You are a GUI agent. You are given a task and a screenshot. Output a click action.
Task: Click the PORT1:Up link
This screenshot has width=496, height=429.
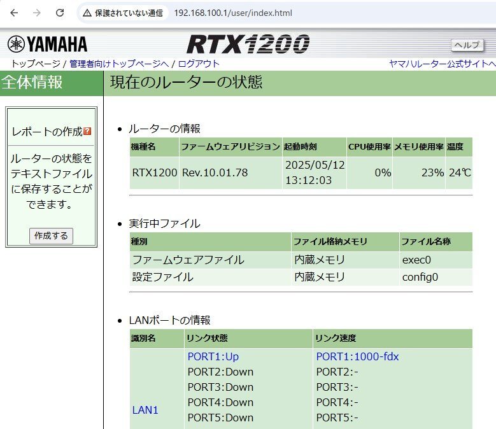[x=213, y=356]
